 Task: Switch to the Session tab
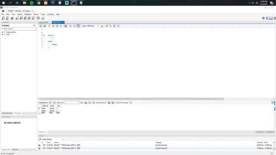coord(15,149)
